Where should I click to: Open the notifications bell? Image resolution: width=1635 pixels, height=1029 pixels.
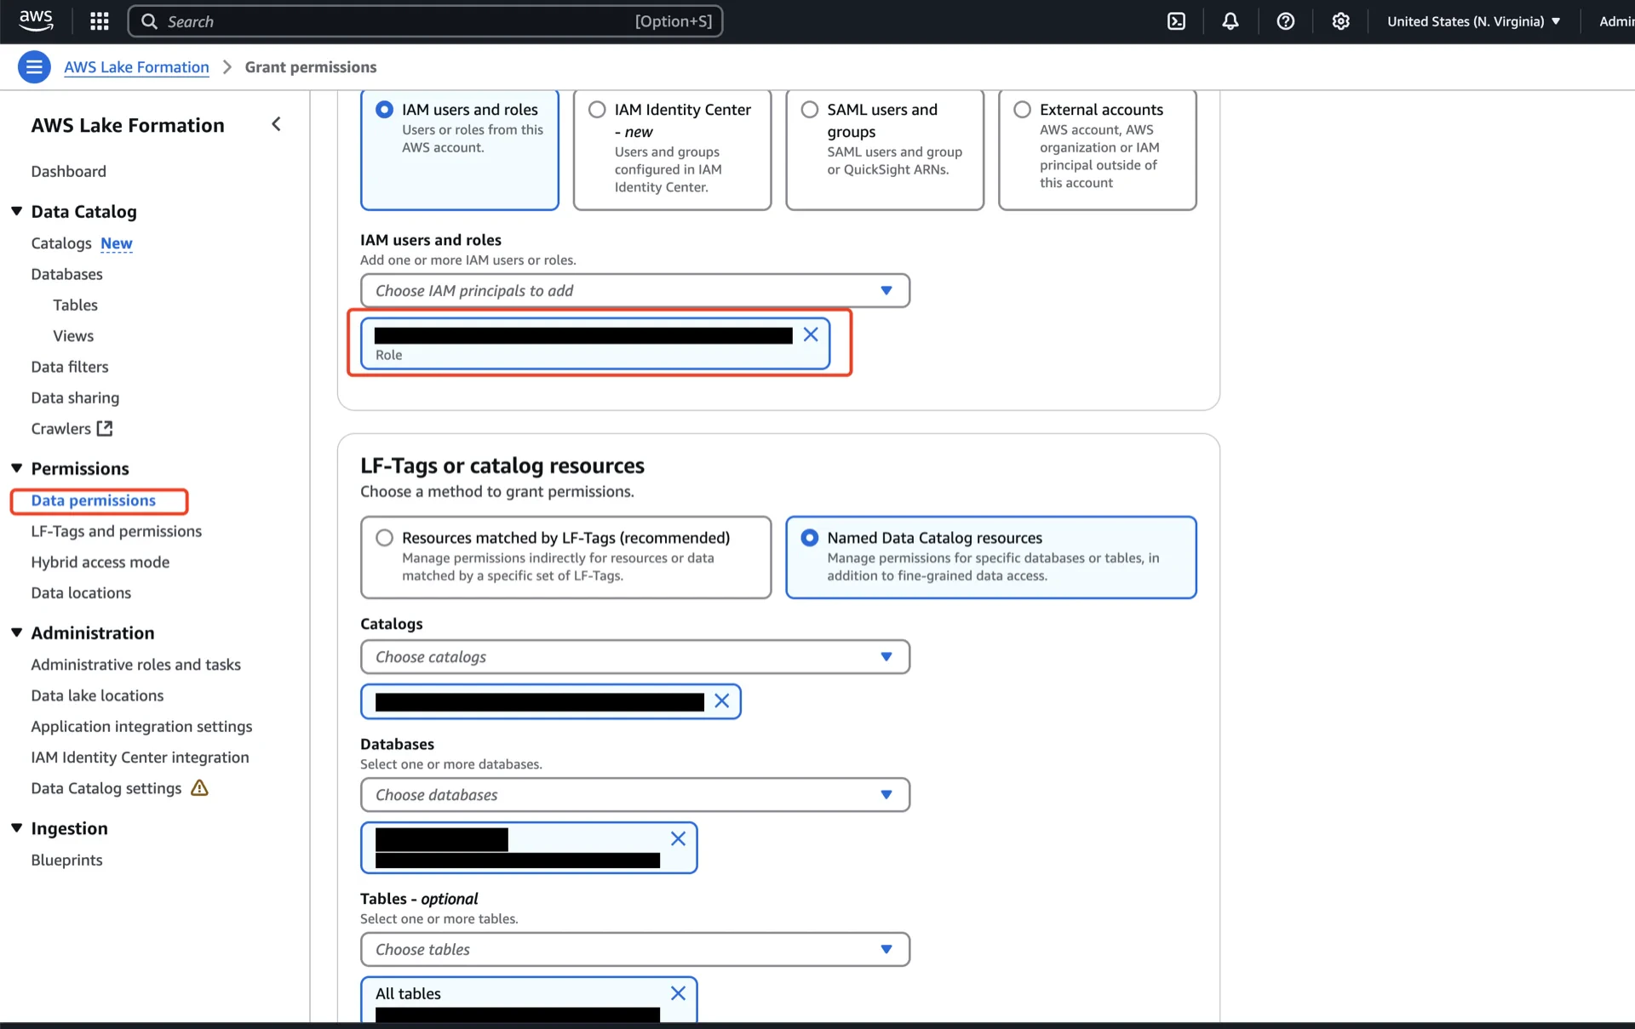(1231, 21)
